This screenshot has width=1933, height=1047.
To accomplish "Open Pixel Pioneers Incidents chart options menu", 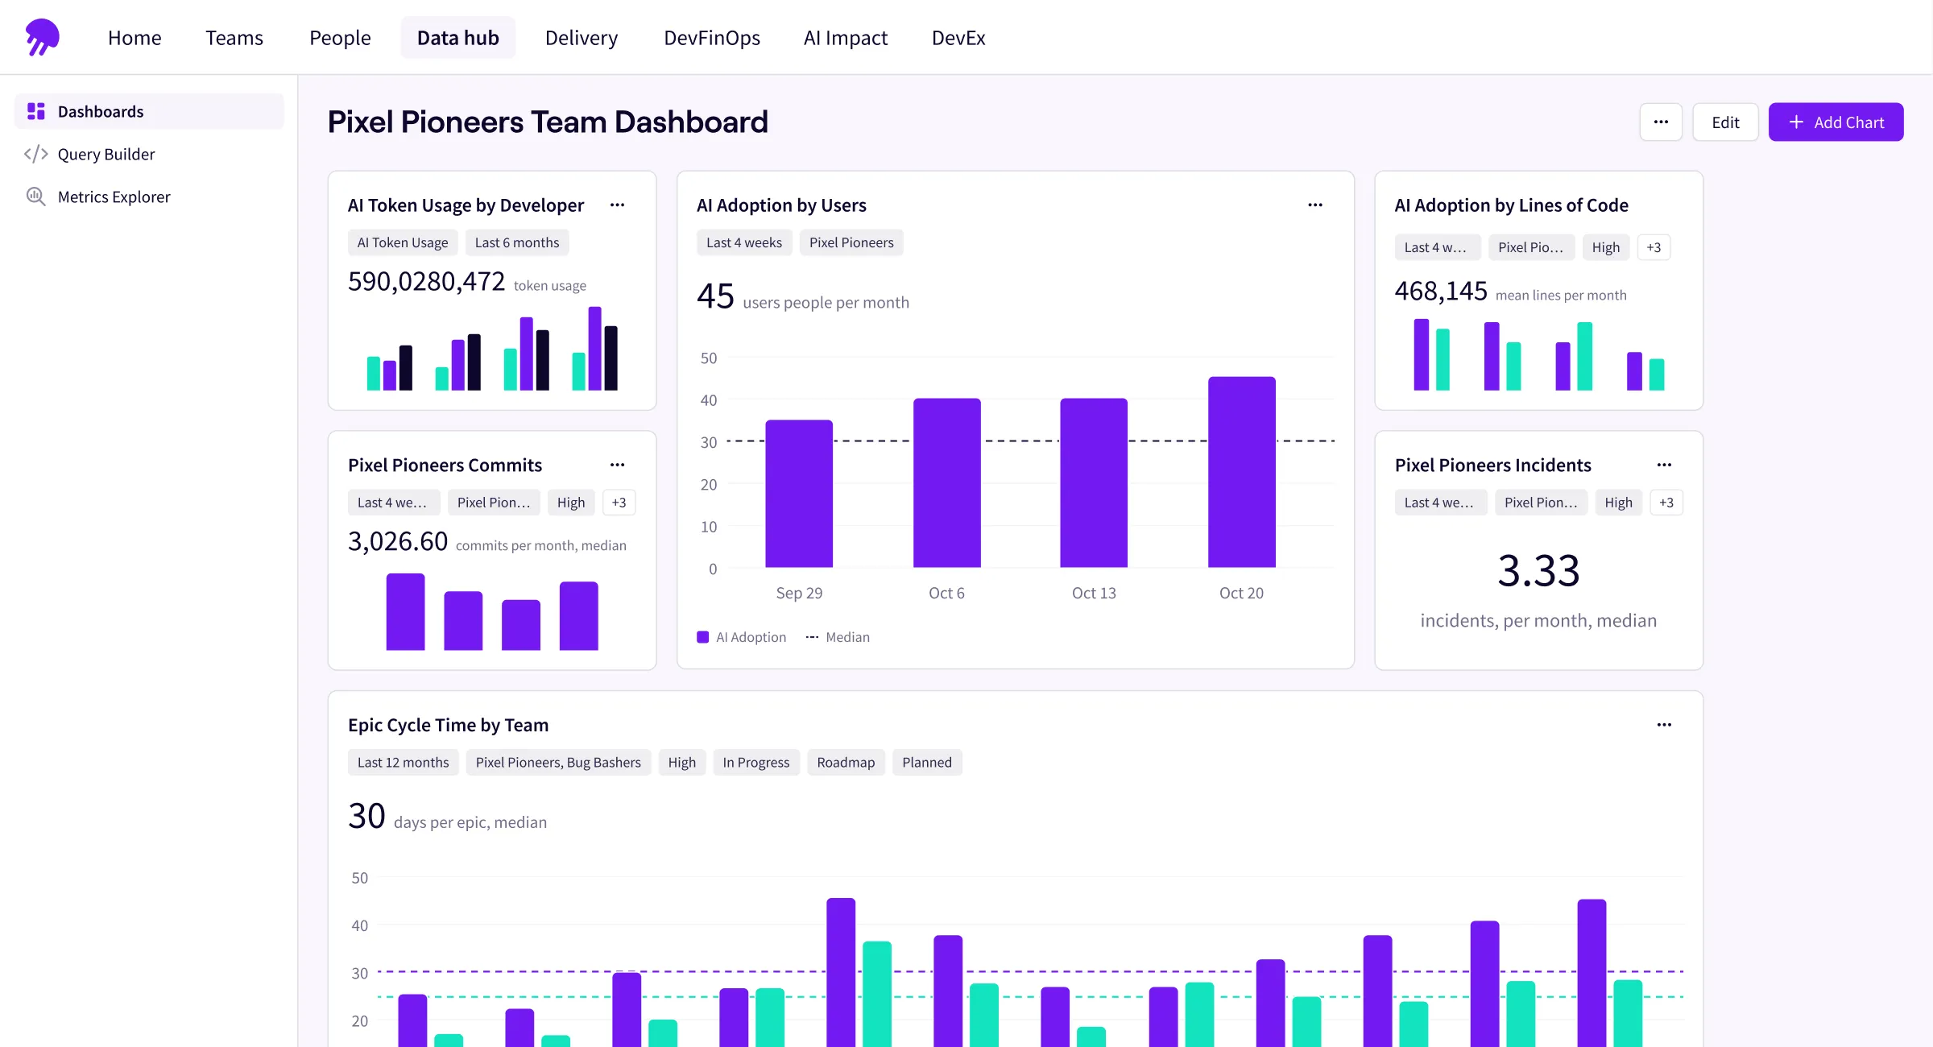I will pos(1665,465).
